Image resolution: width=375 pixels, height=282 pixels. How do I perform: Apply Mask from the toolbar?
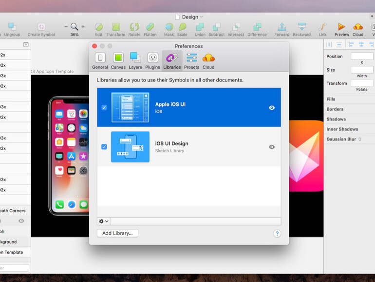(x=169, y=27)
